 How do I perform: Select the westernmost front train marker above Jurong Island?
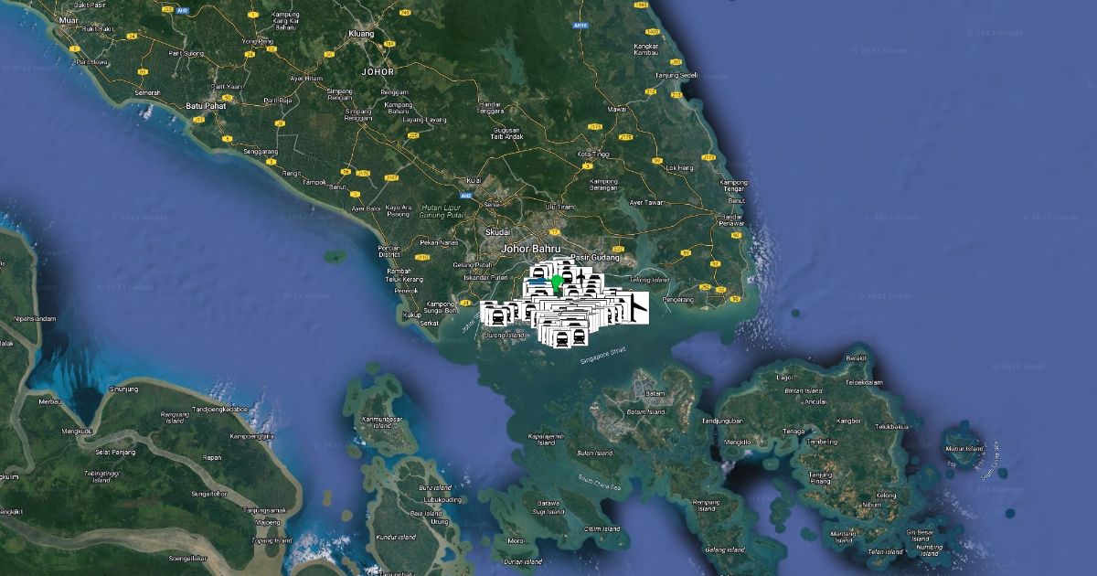pyautogui.click(x=497, y=315)
